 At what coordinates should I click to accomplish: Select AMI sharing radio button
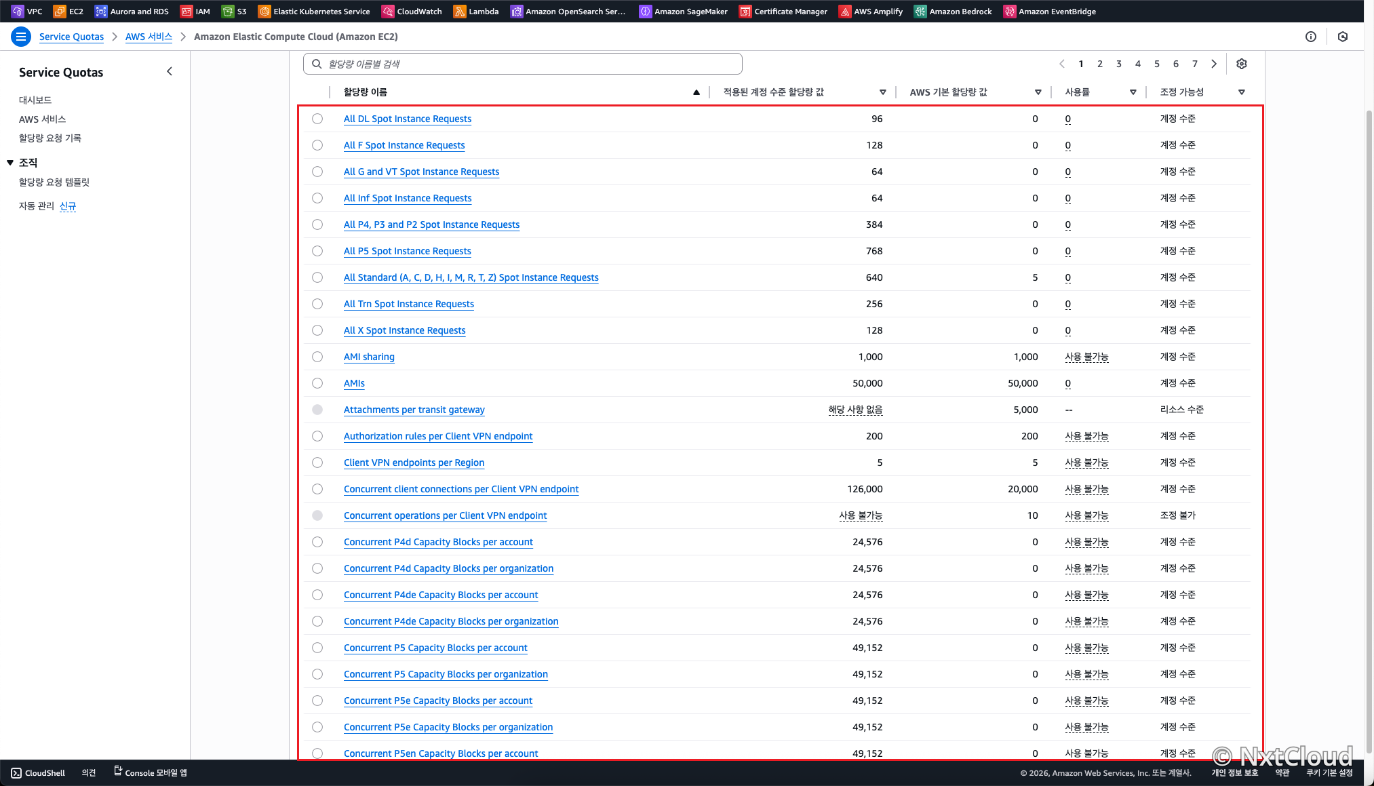coord(317,357)
